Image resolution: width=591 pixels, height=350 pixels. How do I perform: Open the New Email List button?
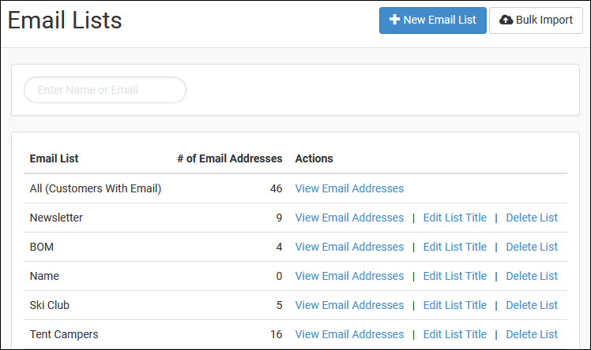(433, 20)
